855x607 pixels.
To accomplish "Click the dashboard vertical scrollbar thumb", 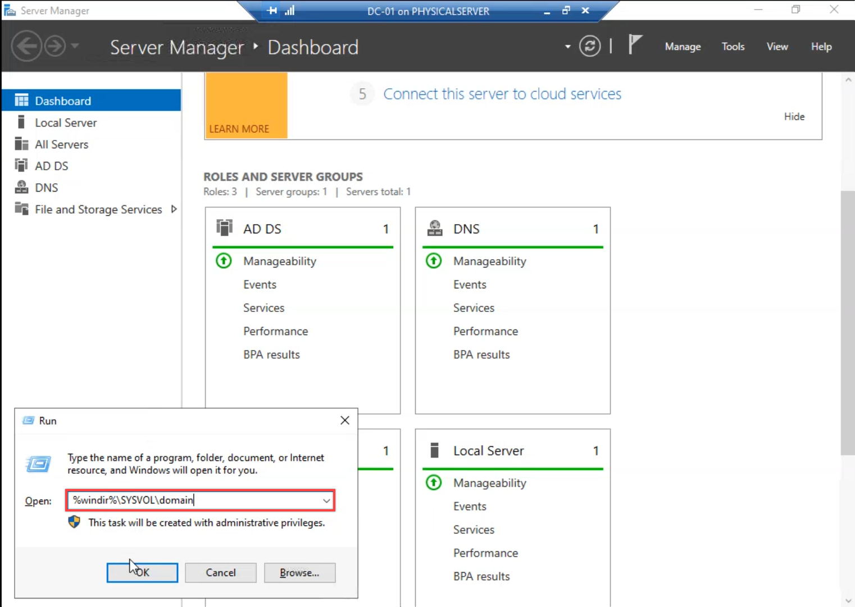I will click(848, 323).
